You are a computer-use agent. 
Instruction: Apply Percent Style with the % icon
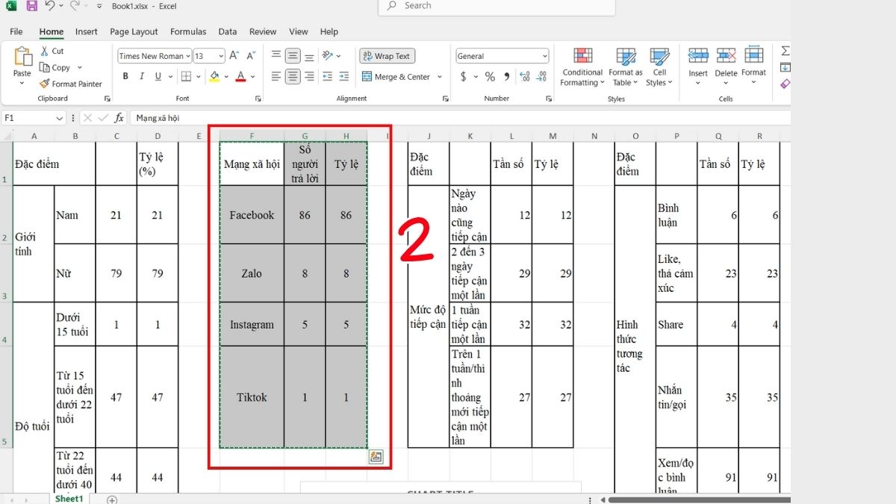click(x=490, y=76)
